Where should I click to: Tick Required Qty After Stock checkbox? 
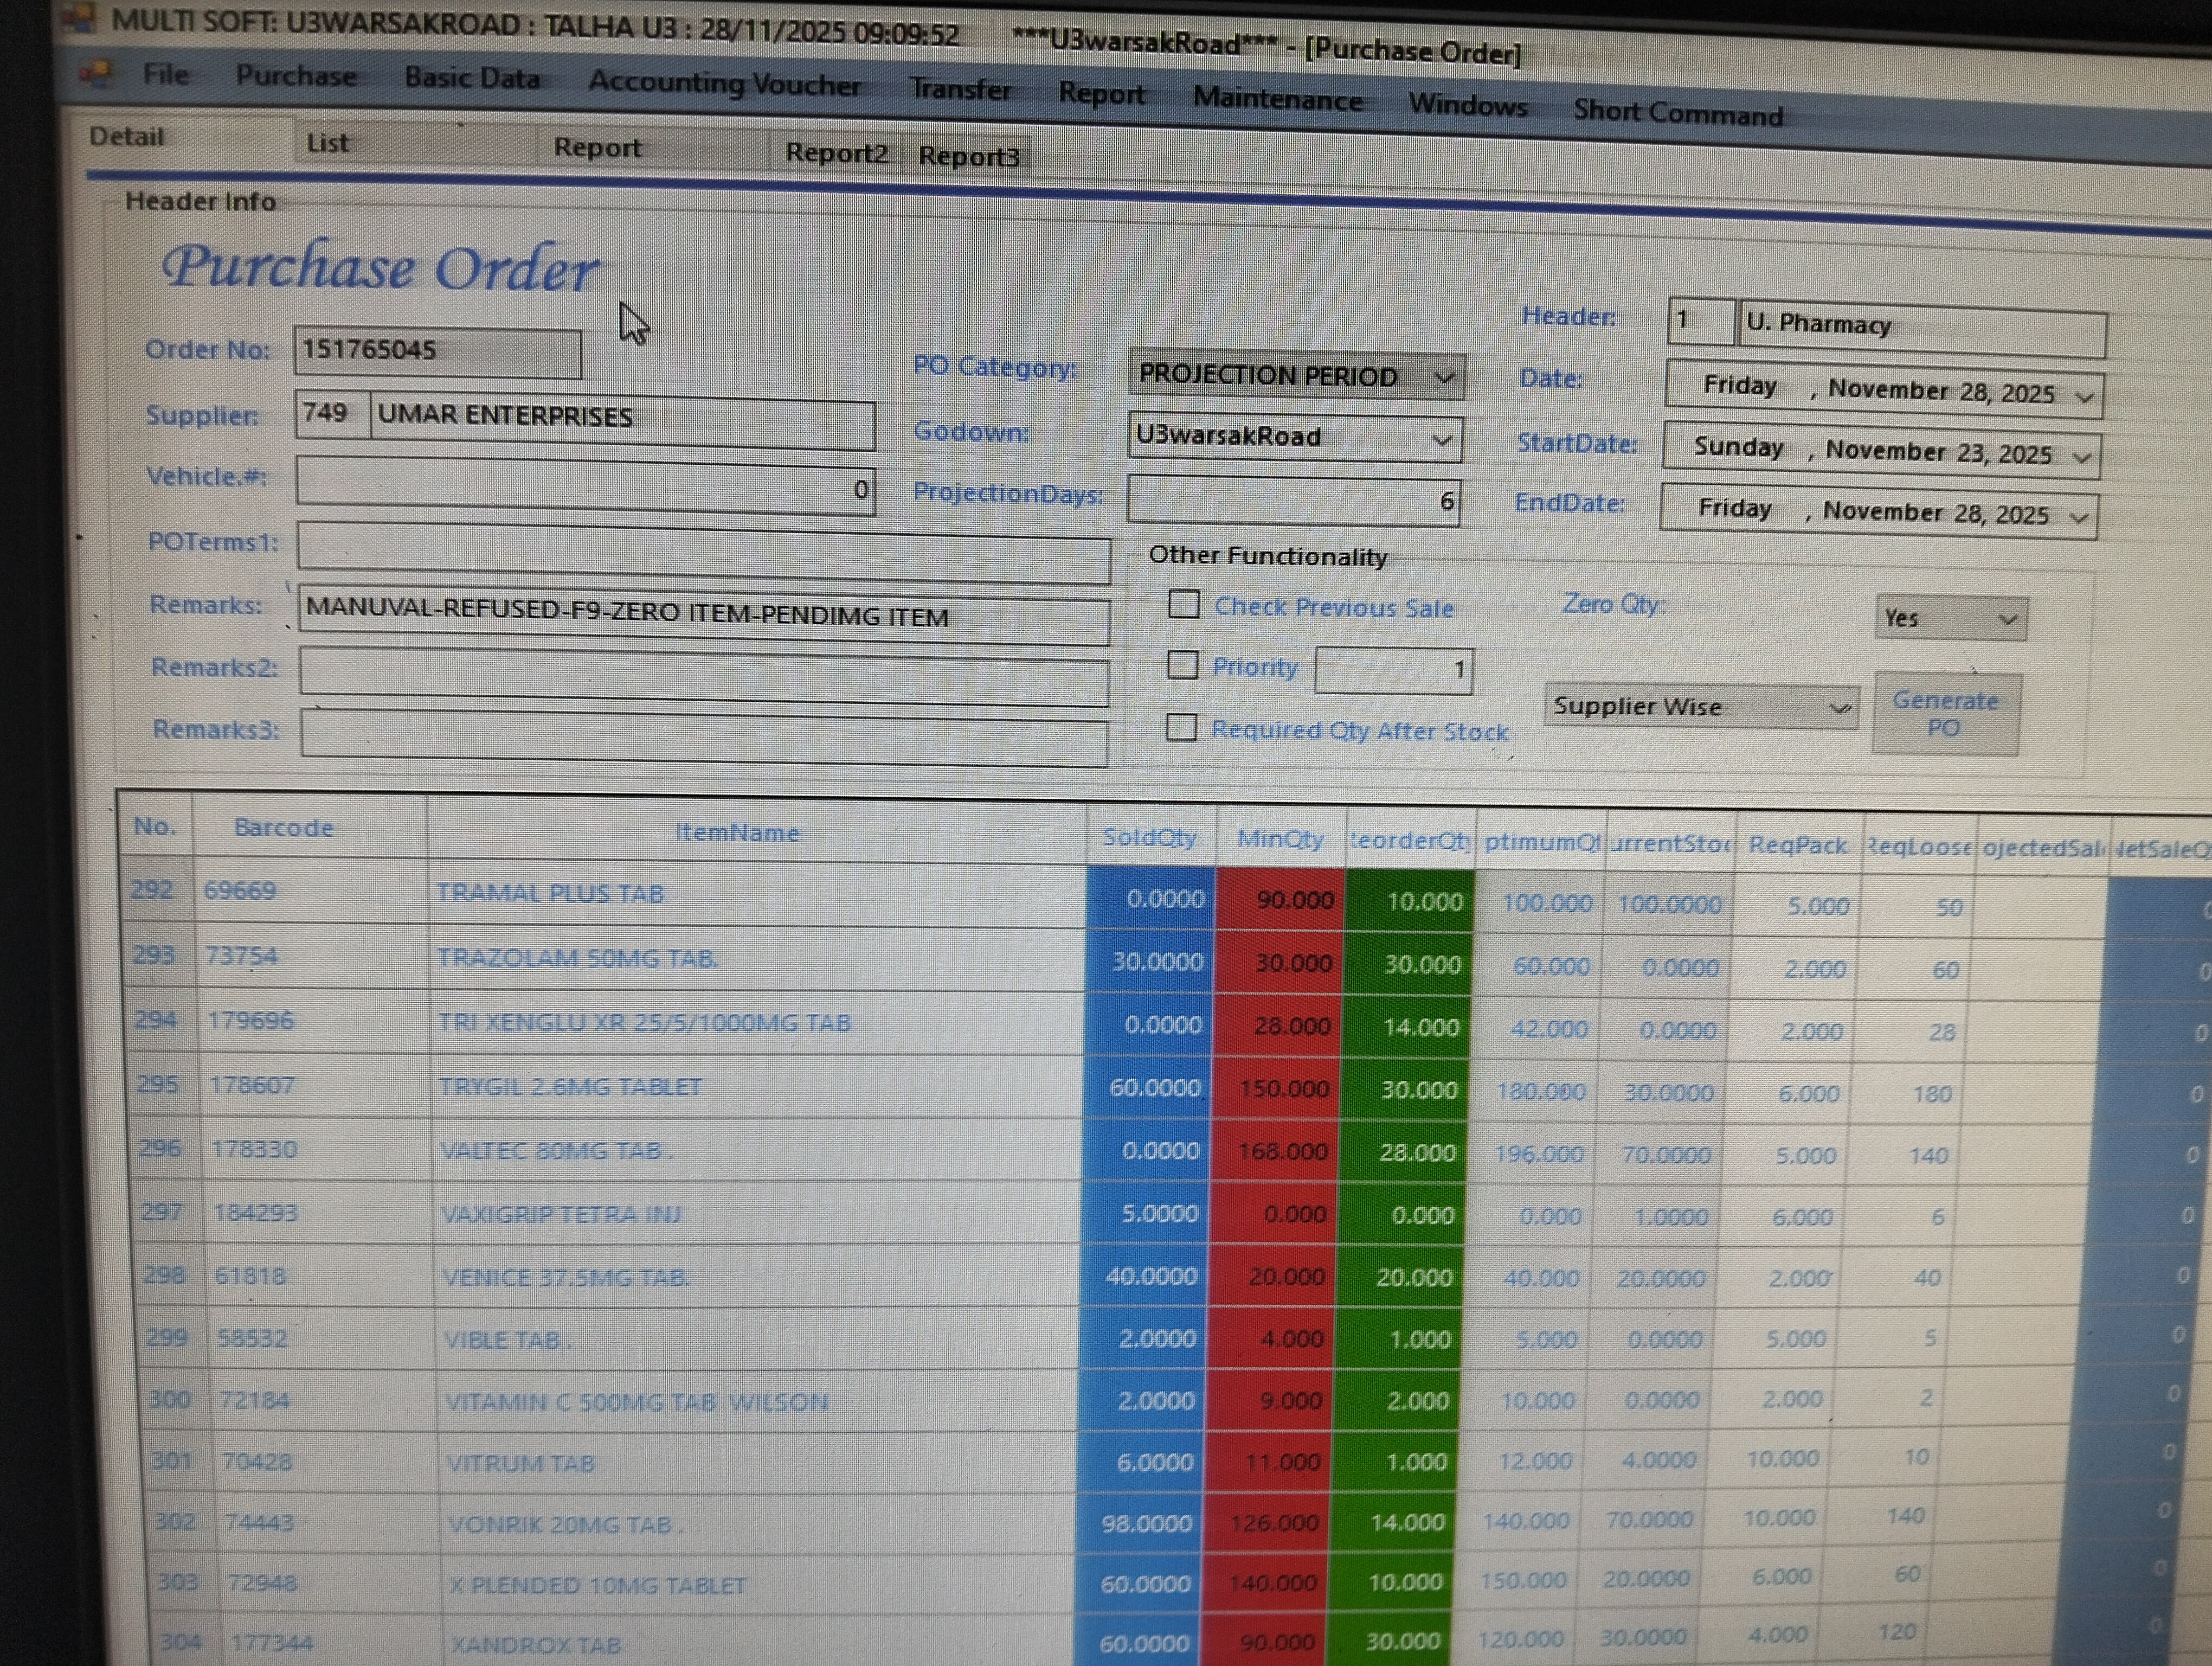(1181, 727)
